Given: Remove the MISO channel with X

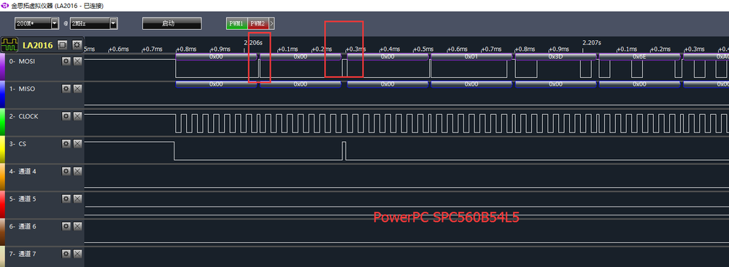Looking at the screenshot, I should 77,89.
